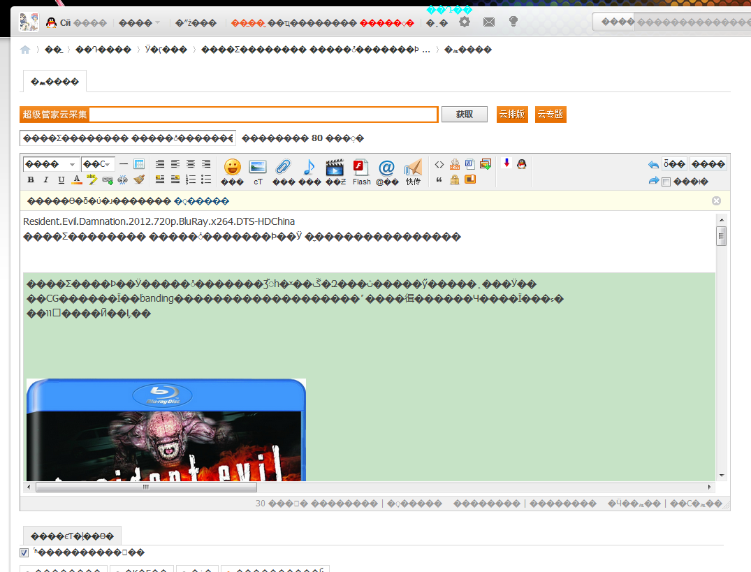751x572 pixels.
Task: Apply justify alignment in first align row
Action: click(160, 164)
